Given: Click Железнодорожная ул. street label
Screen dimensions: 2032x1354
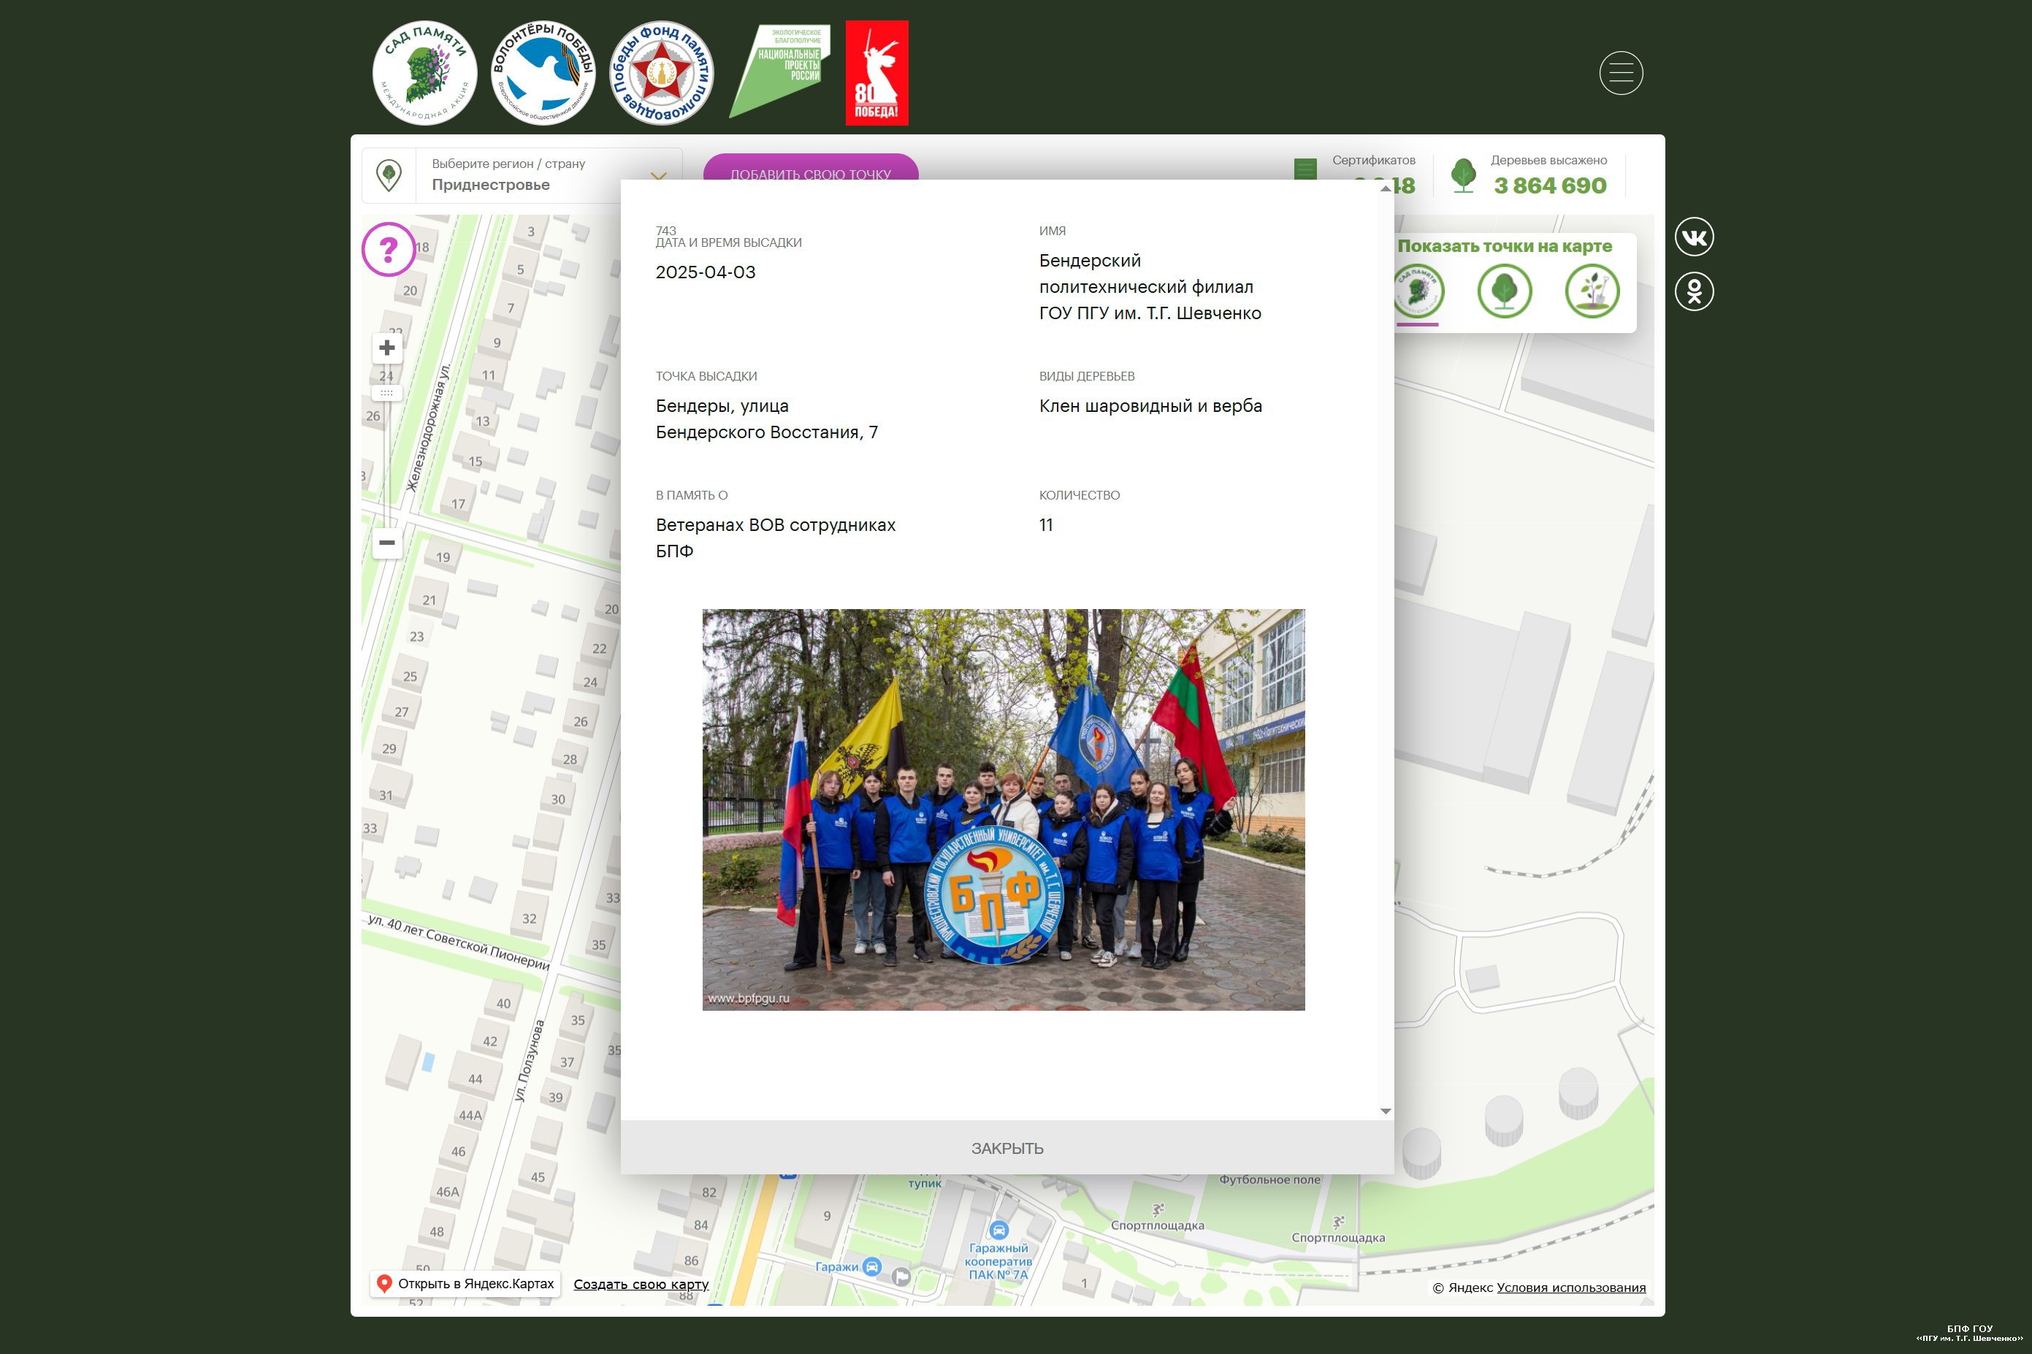Looking at the screenshot, I should click(429, 428).
